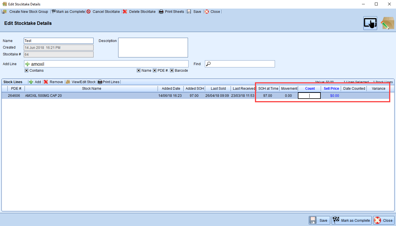This screenshot has width=396, height=226.
Task: Select the AMOXIL 500MG CAP 20 row
Action: click(198, 96)
